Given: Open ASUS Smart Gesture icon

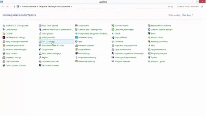Looking at the screenshot, I should tap(40, 25).
